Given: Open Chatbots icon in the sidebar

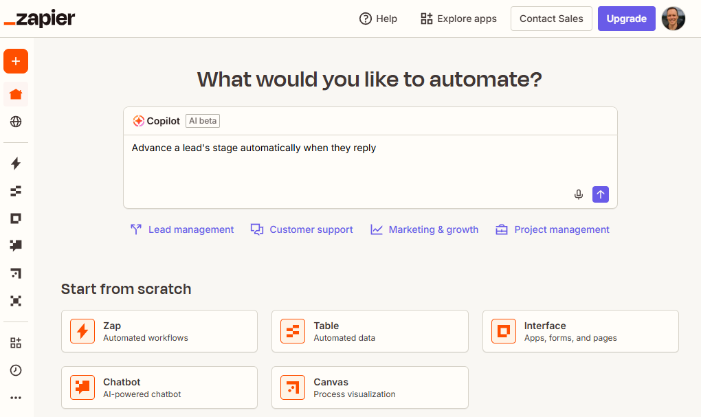Looking at the screenshot, I should [16, 245].
